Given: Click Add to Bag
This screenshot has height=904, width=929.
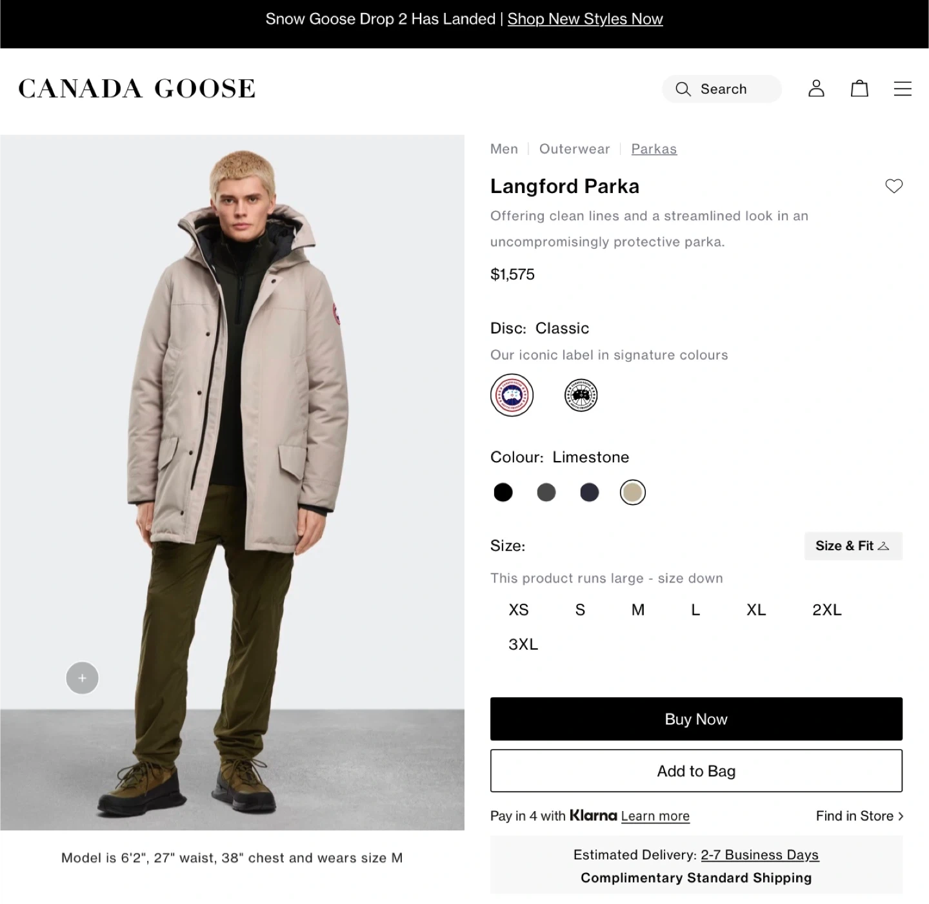Looking at the screenshot, I should pos(696,770).
